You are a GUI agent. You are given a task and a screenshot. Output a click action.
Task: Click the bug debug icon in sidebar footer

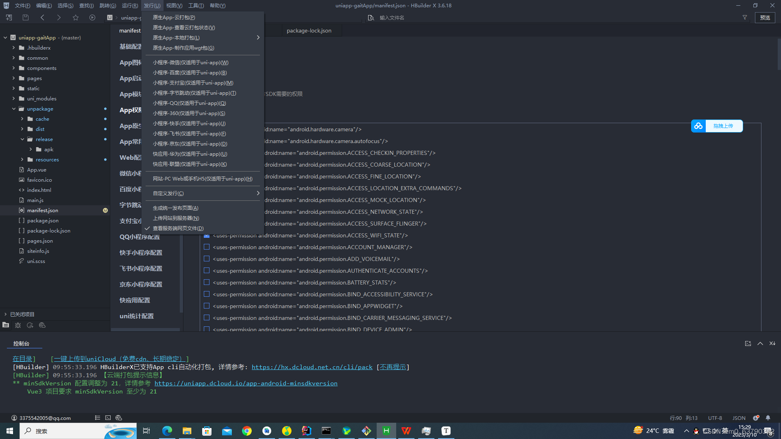click(18, 325)
